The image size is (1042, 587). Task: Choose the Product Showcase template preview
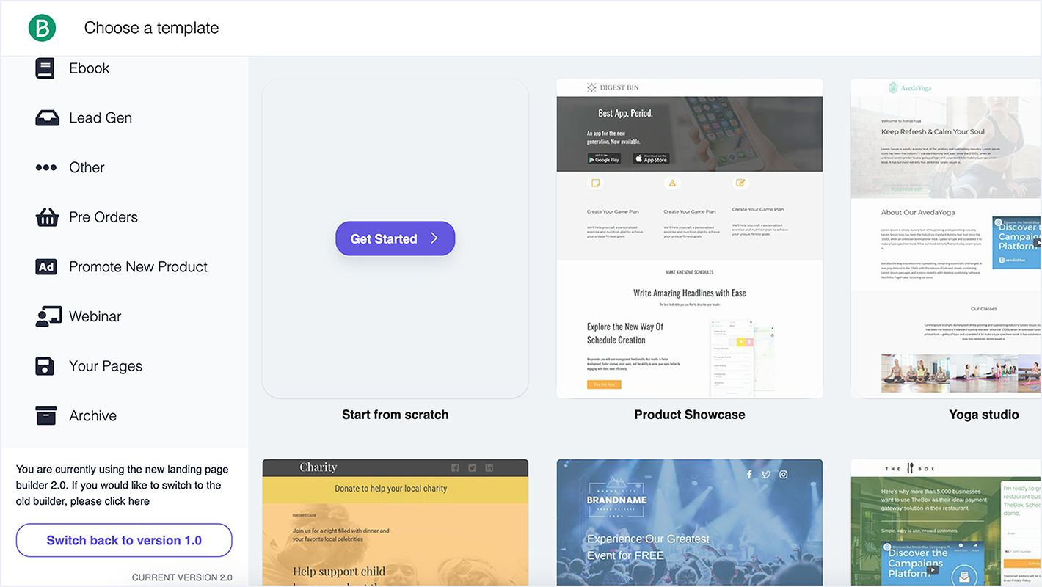689,238
